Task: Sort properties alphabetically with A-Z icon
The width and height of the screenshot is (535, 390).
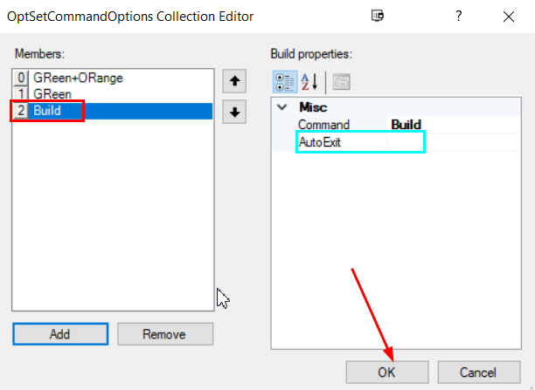Action: [x=309, y=82]
